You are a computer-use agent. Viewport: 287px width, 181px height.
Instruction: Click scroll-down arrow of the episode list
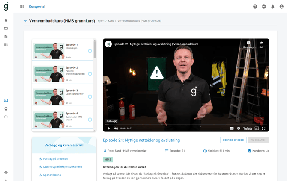(x=95, y=130)
